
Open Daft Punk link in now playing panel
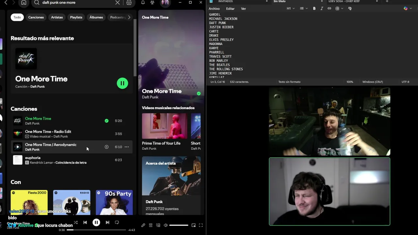coord(150,97)
